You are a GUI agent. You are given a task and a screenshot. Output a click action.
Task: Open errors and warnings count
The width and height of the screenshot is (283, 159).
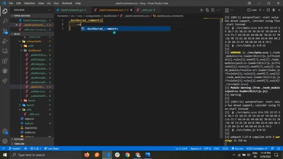(x=35, y=148)
